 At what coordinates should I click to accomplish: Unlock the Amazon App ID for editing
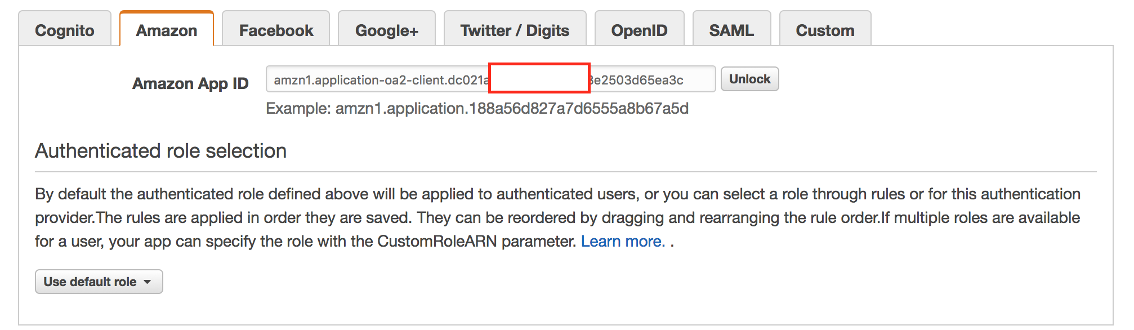tap(749, 79)
